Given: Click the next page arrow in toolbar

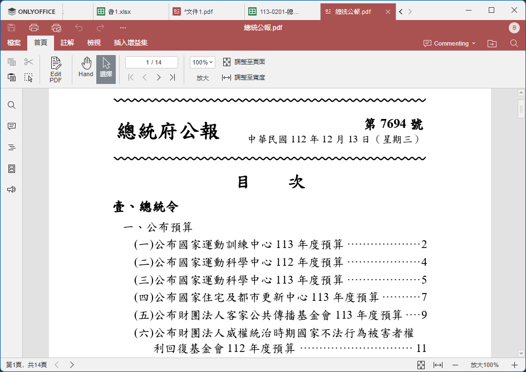Looking at the screenshot, I should click(x=159, y=78).
